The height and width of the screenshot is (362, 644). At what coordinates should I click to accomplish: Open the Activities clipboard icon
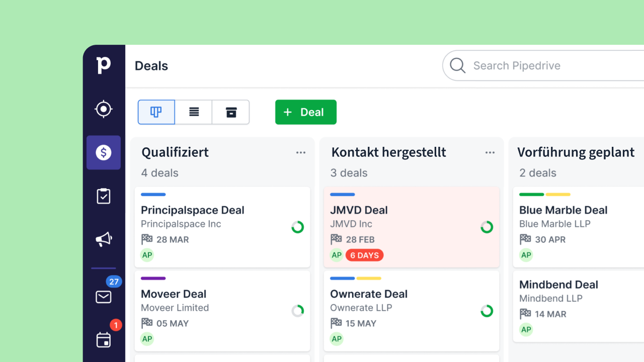[x=104, y=196]
